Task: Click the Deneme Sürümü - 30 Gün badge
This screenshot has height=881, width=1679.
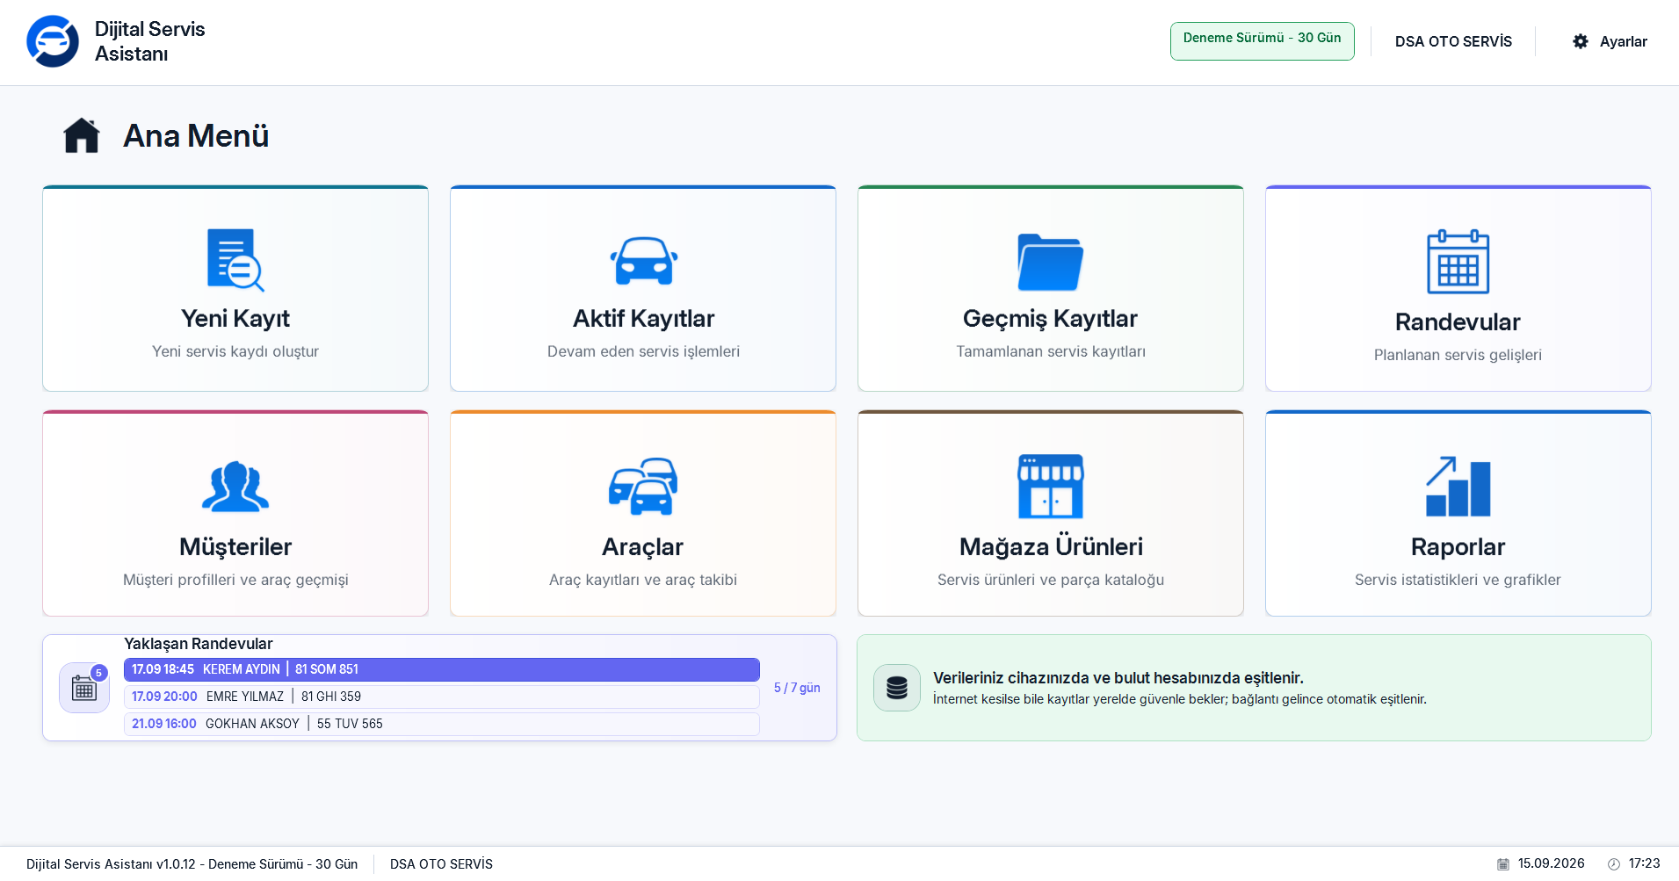Action: coord(1262,41)
